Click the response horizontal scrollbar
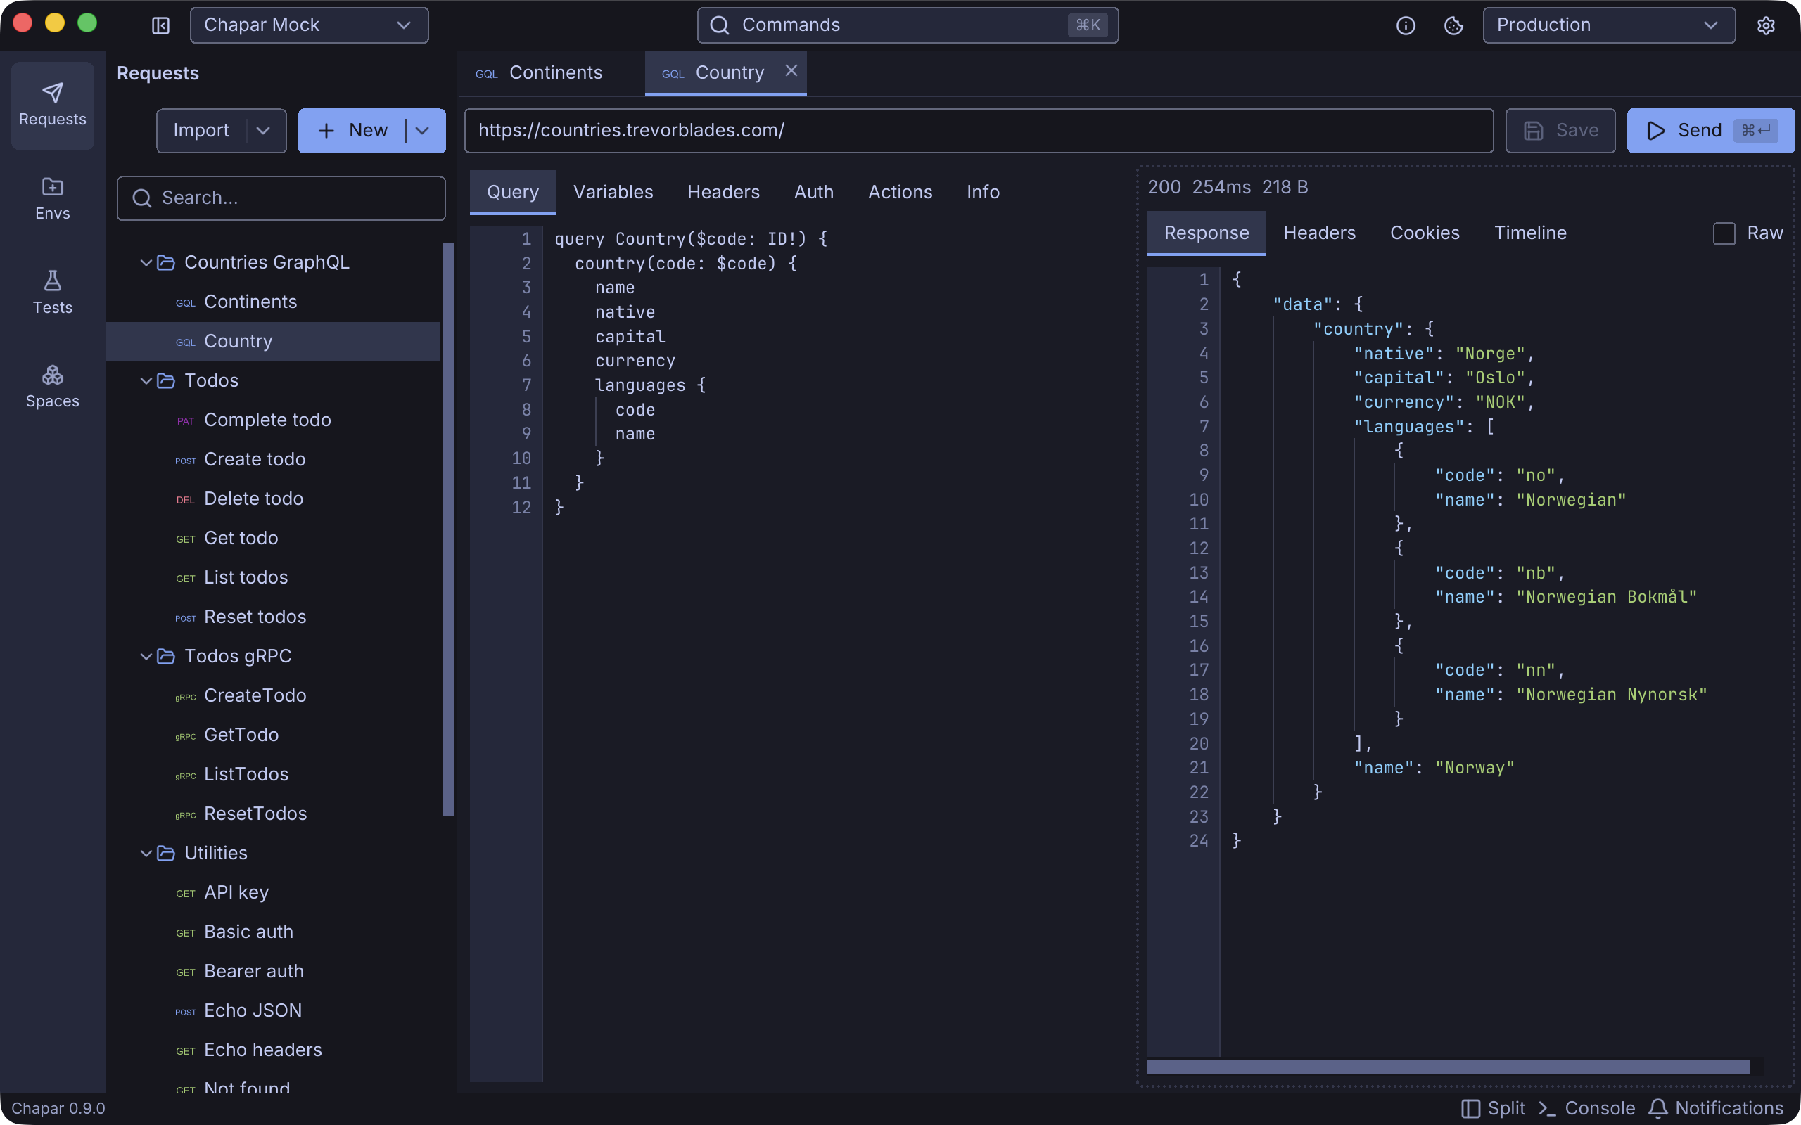Screen dimensions: 1801x1125 coord(1449,1066)
